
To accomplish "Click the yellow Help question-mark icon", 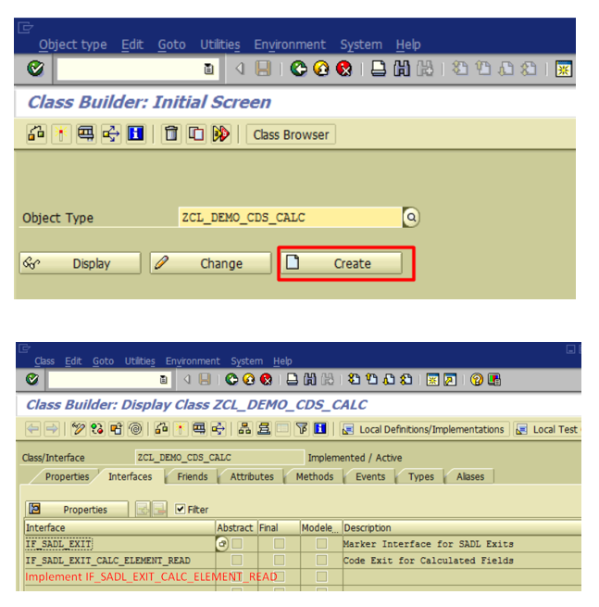I will coord(477,379).
